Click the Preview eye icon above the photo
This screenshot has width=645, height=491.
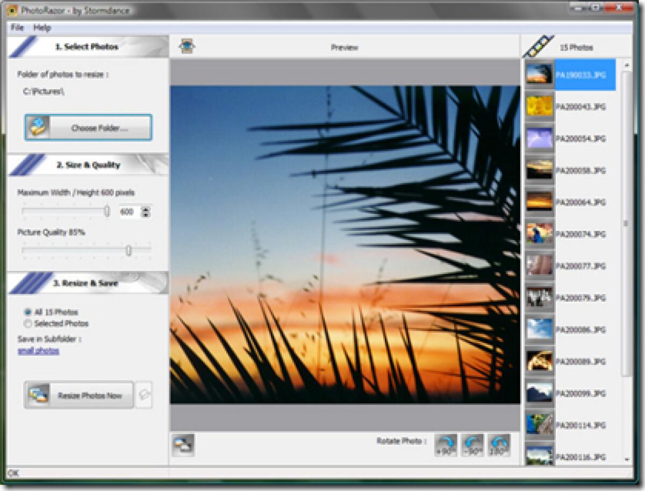pyautogui.click(x=188, y=47)
